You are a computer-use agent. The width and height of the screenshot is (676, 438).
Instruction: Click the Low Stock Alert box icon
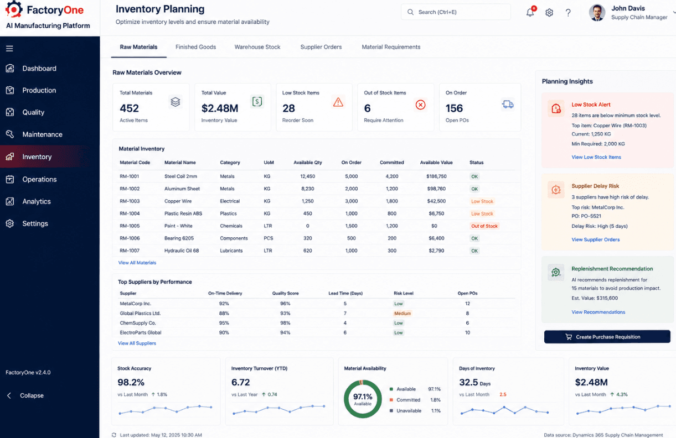pyautogui.click(x=556, y=108)
